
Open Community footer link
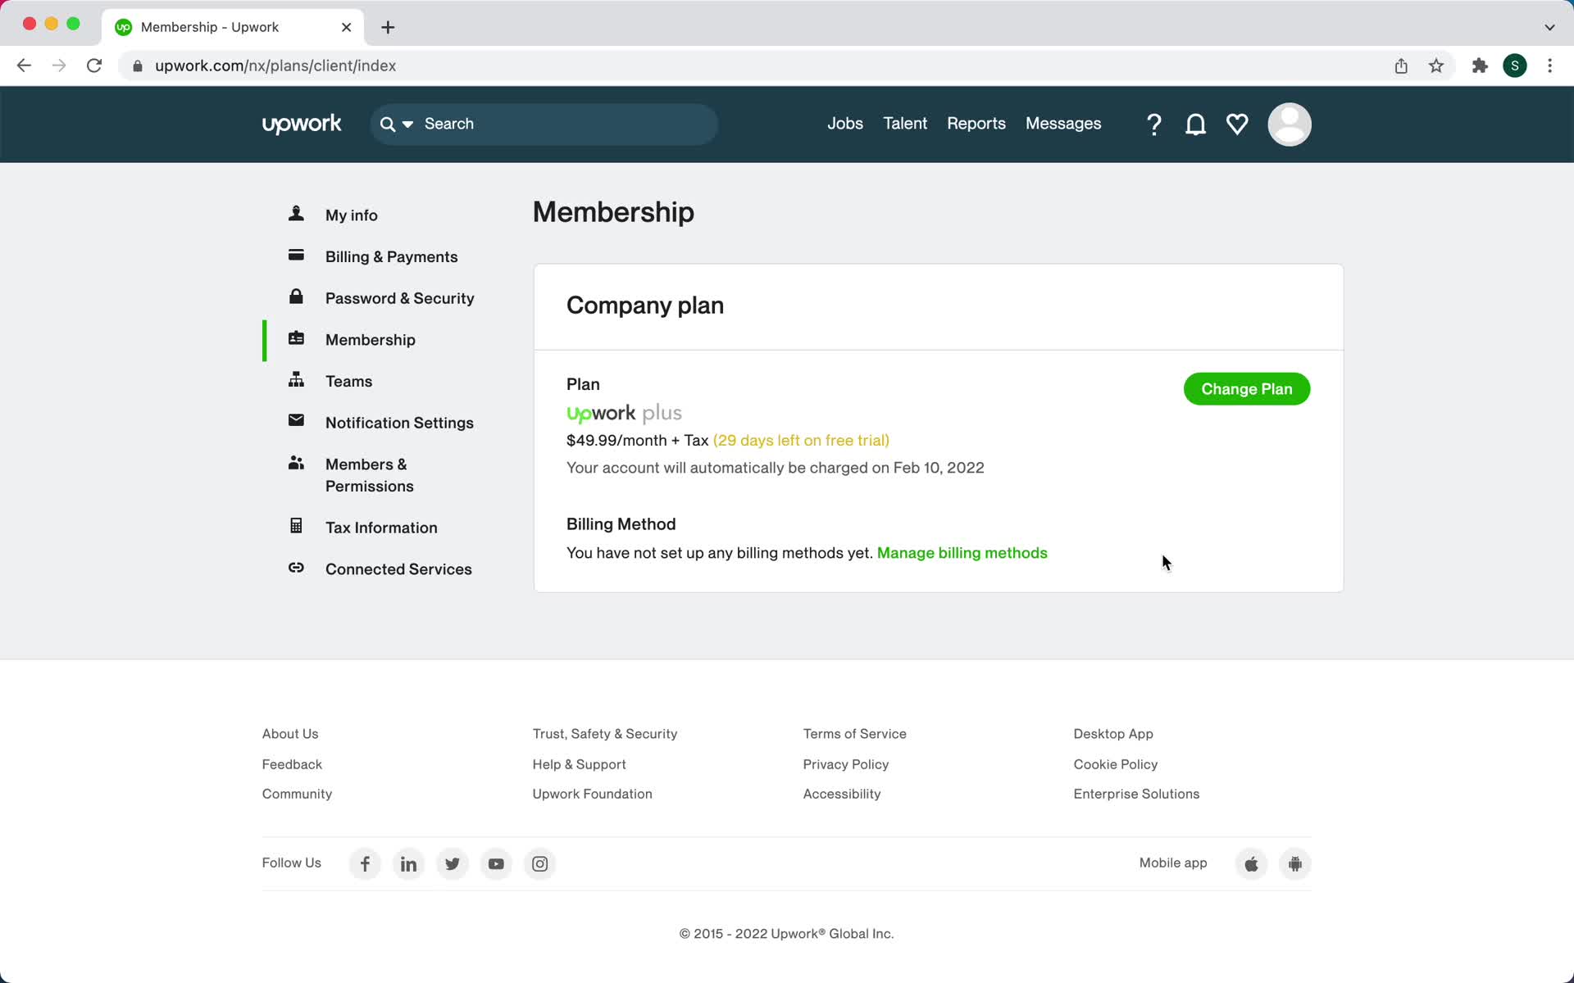[x=297, y=794]
